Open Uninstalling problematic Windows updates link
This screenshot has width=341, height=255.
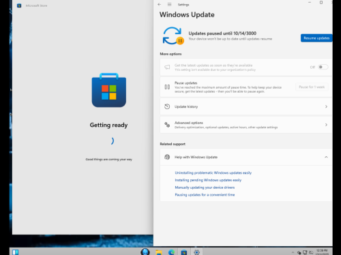tap(213, 172)
